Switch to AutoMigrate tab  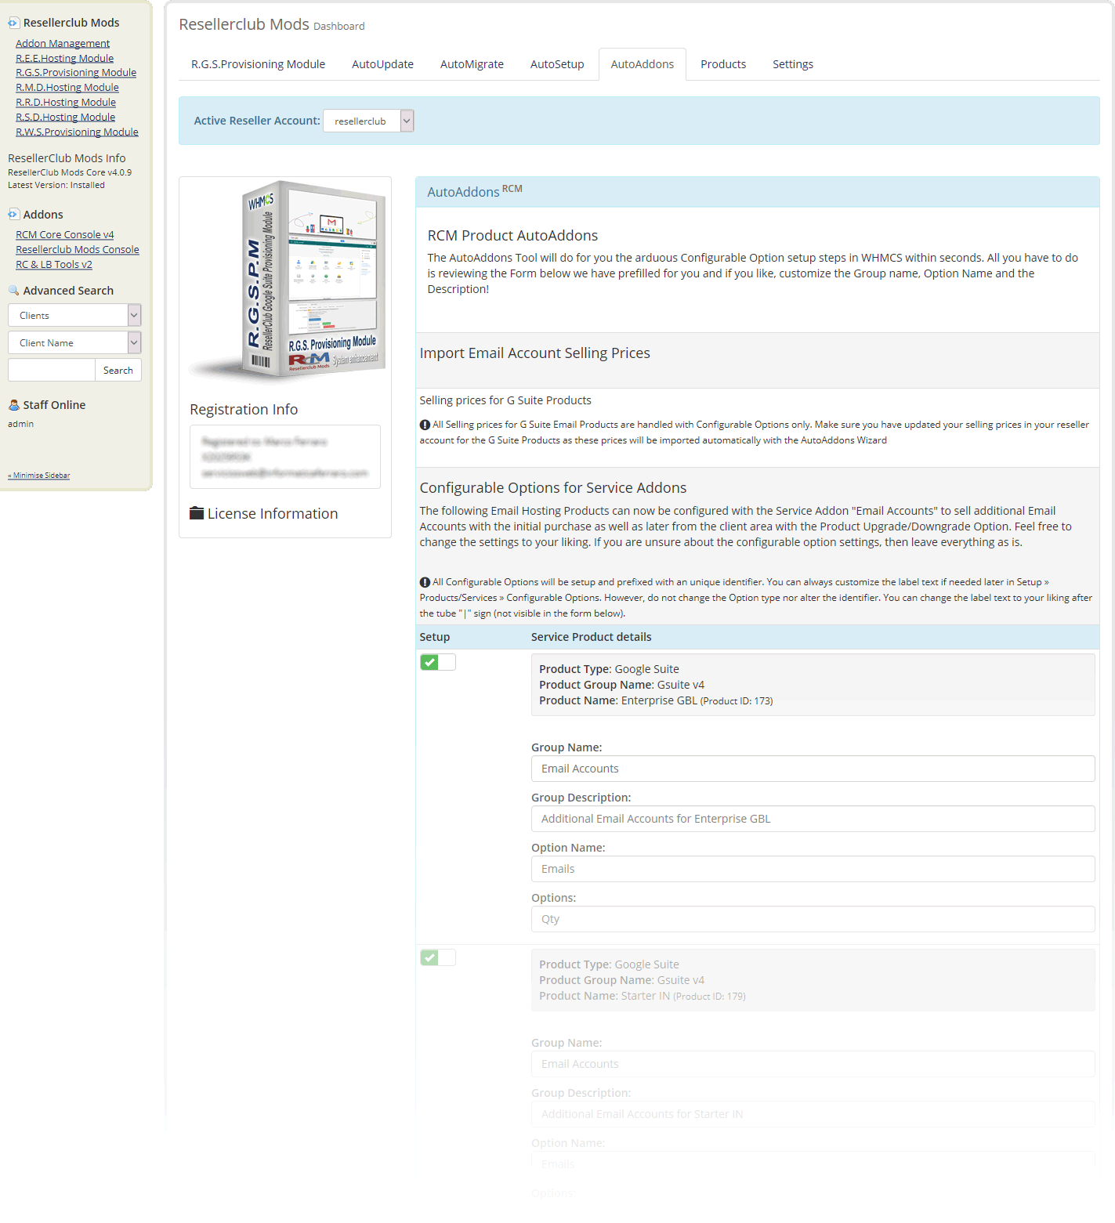pos(472,64)
